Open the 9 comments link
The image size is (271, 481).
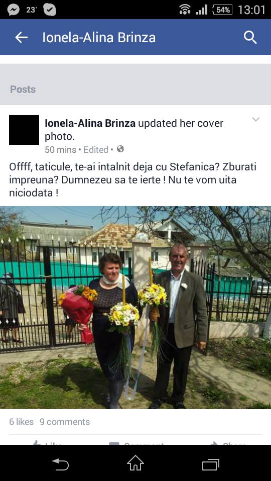click(65, 422)
